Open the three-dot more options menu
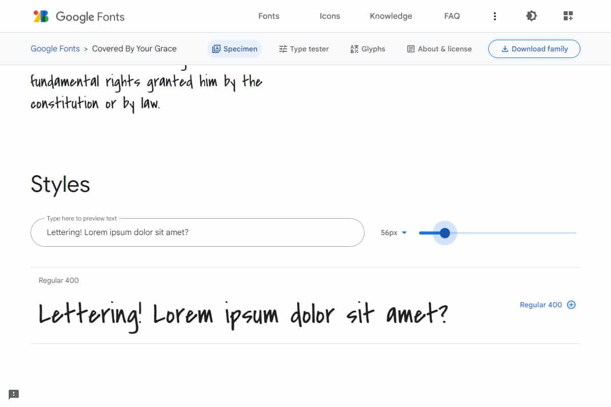 click(x=494, y=16)
